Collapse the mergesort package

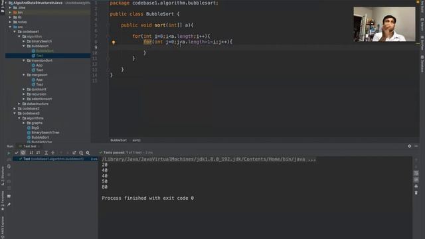[x=24, y=75]
